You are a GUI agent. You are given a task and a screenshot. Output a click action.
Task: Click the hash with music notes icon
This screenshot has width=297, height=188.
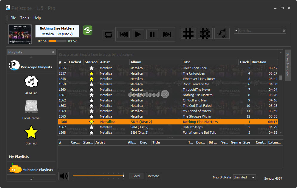click(x=205, y=33)
